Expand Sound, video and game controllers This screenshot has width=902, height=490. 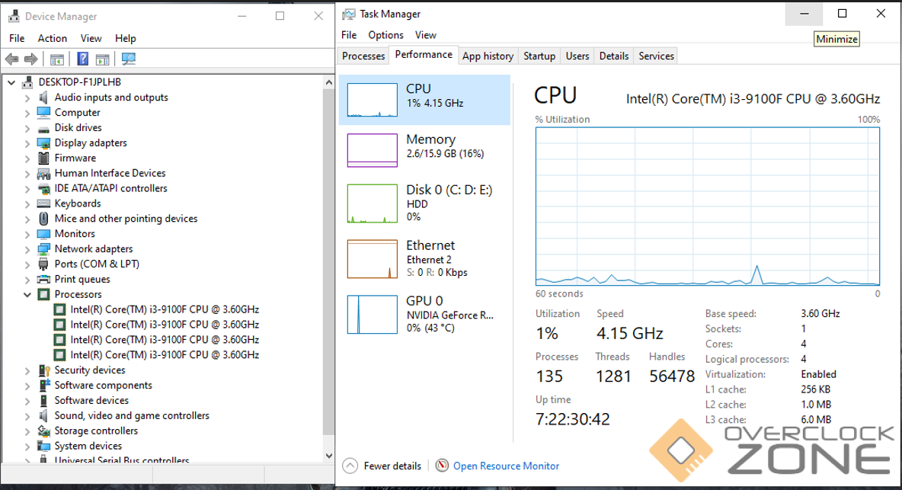pyautogui.click(x=27, y=416)
